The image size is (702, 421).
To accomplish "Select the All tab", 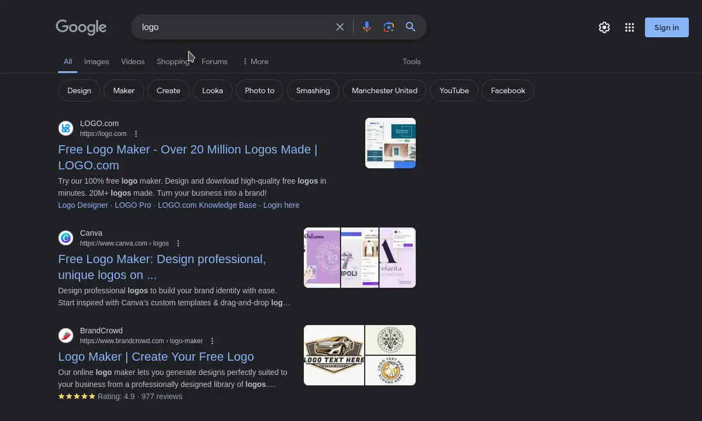I will pyautogui.click(x=67, y=61).
